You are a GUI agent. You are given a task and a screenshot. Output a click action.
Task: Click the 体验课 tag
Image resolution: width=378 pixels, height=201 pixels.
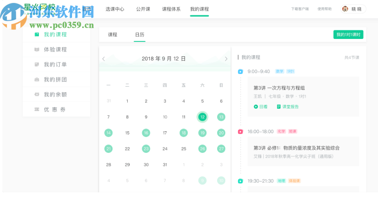(294, 181)
